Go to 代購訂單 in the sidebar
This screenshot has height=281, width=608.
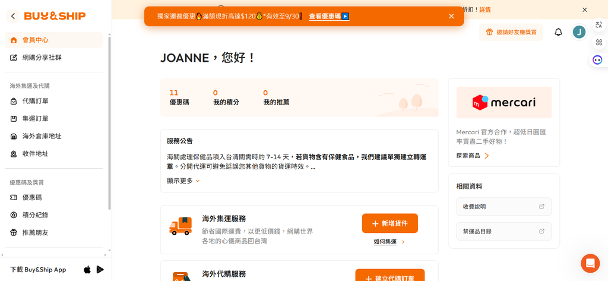click(53, 101)
